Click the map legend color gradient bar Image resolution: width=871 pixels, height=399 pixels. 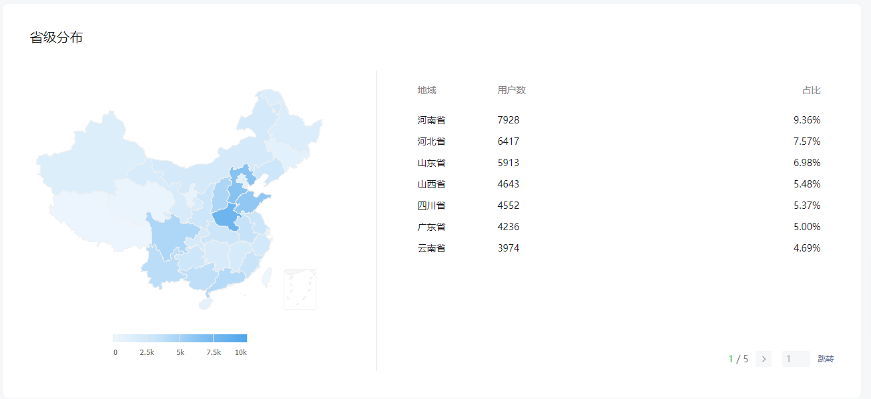pyautogui.click(x=180, y=338)
